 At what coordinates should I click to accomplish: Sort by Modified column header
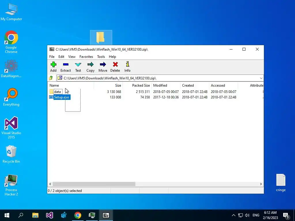tap(166, 85)
